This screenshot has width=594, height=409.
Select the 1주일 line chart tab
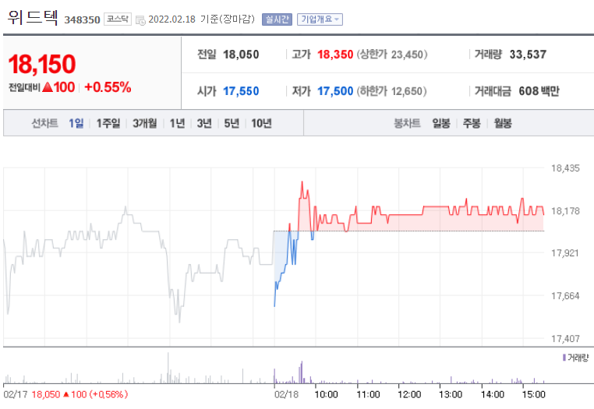point(108,123)
